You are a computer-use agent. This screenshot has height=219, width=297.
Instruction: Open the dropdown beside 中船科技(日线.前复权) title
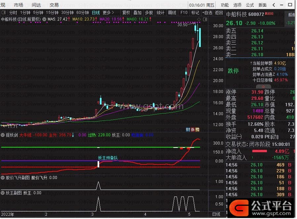tap(44, 19)
